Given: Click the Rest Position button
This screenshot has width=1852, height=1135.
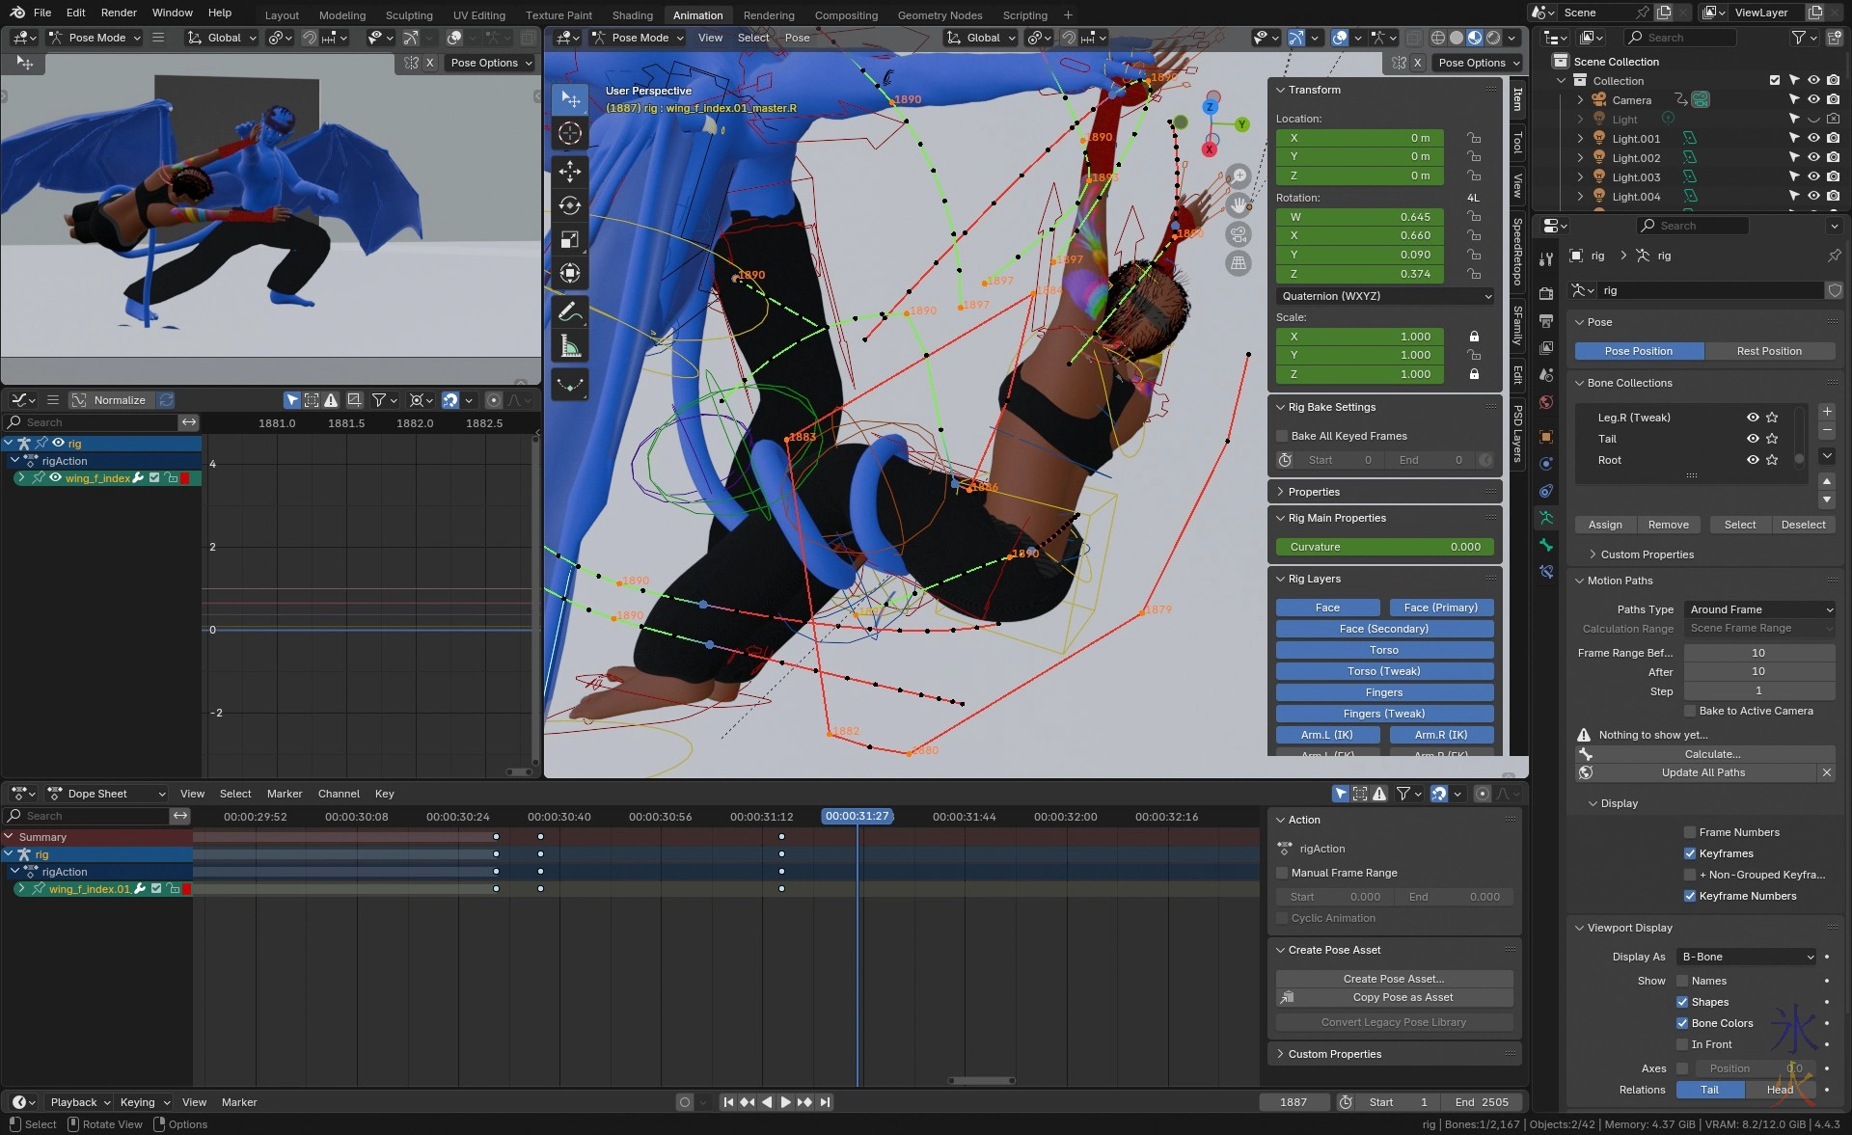Looking at the screenshot, I should pyautogui.click(x=1769, y=351).
